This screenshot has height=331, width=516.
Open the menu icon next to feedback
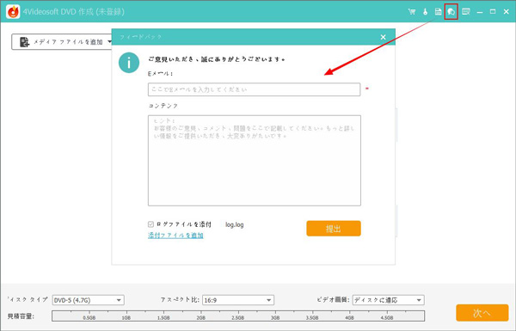click(x=465, y=12)
